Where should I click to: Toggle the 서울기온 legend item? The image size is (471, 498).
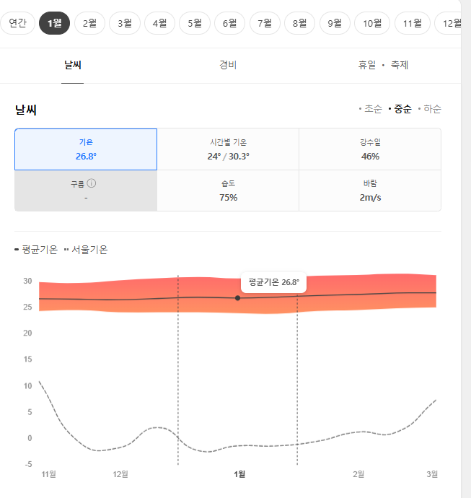pyautogui.click(x=86, y=250)
